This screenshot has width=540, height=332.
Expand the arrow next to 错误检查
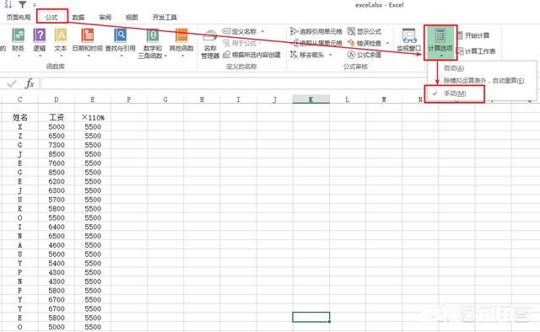coord(387,43)
